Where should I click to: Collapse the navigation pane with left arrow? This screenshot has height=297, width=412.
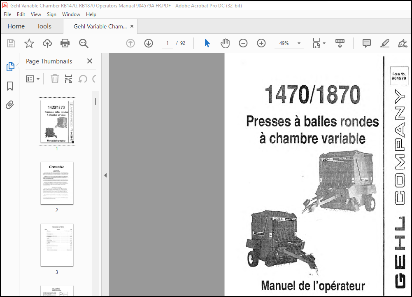point(105,175)
